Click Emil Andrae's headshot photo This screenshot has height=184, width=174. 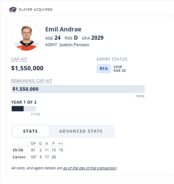[x=26, y=36]
